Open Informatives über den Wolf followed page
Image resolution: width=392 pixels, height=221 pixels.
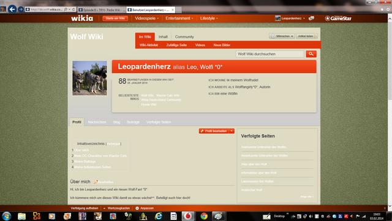pos(258,173)
